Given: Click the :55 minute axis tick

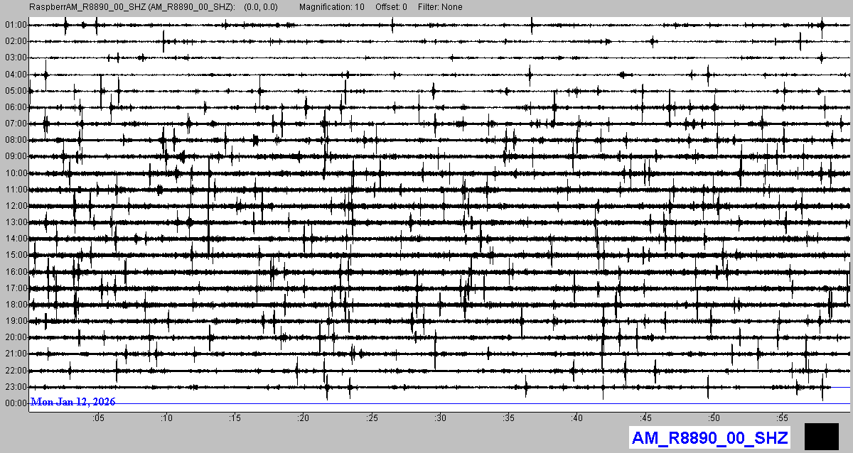Looking at the screenshot, I should pos(782,418).
